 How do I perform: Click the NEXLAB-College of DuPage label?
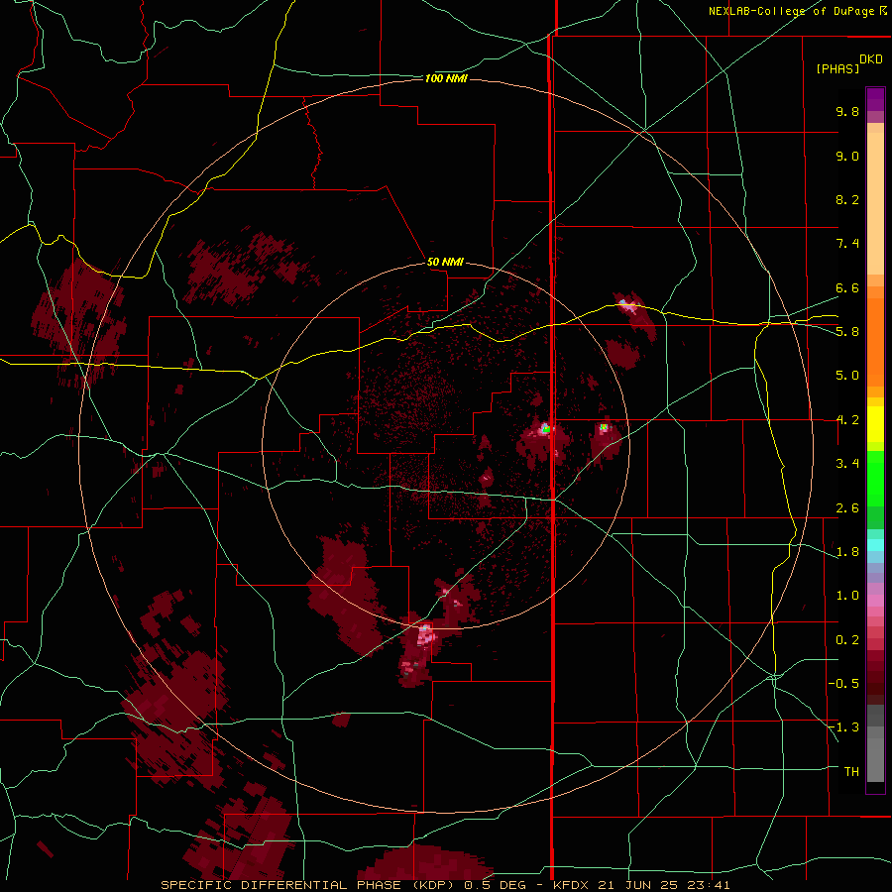tap(793, 11)
